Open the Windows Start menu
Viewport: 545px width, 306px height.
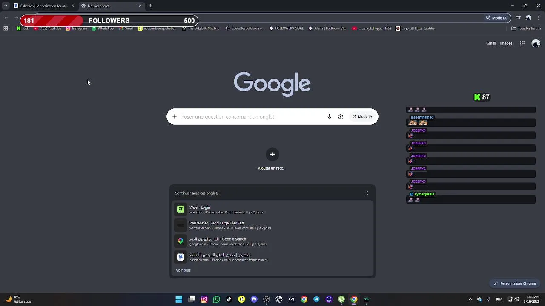[179, 299]
